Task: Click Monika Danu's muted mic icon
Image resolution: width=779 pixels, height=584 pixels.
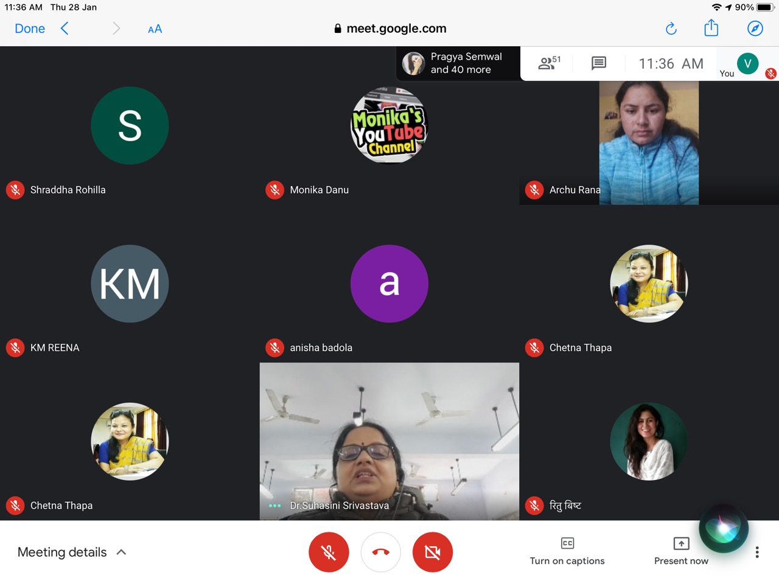Action: click(275, 190)
